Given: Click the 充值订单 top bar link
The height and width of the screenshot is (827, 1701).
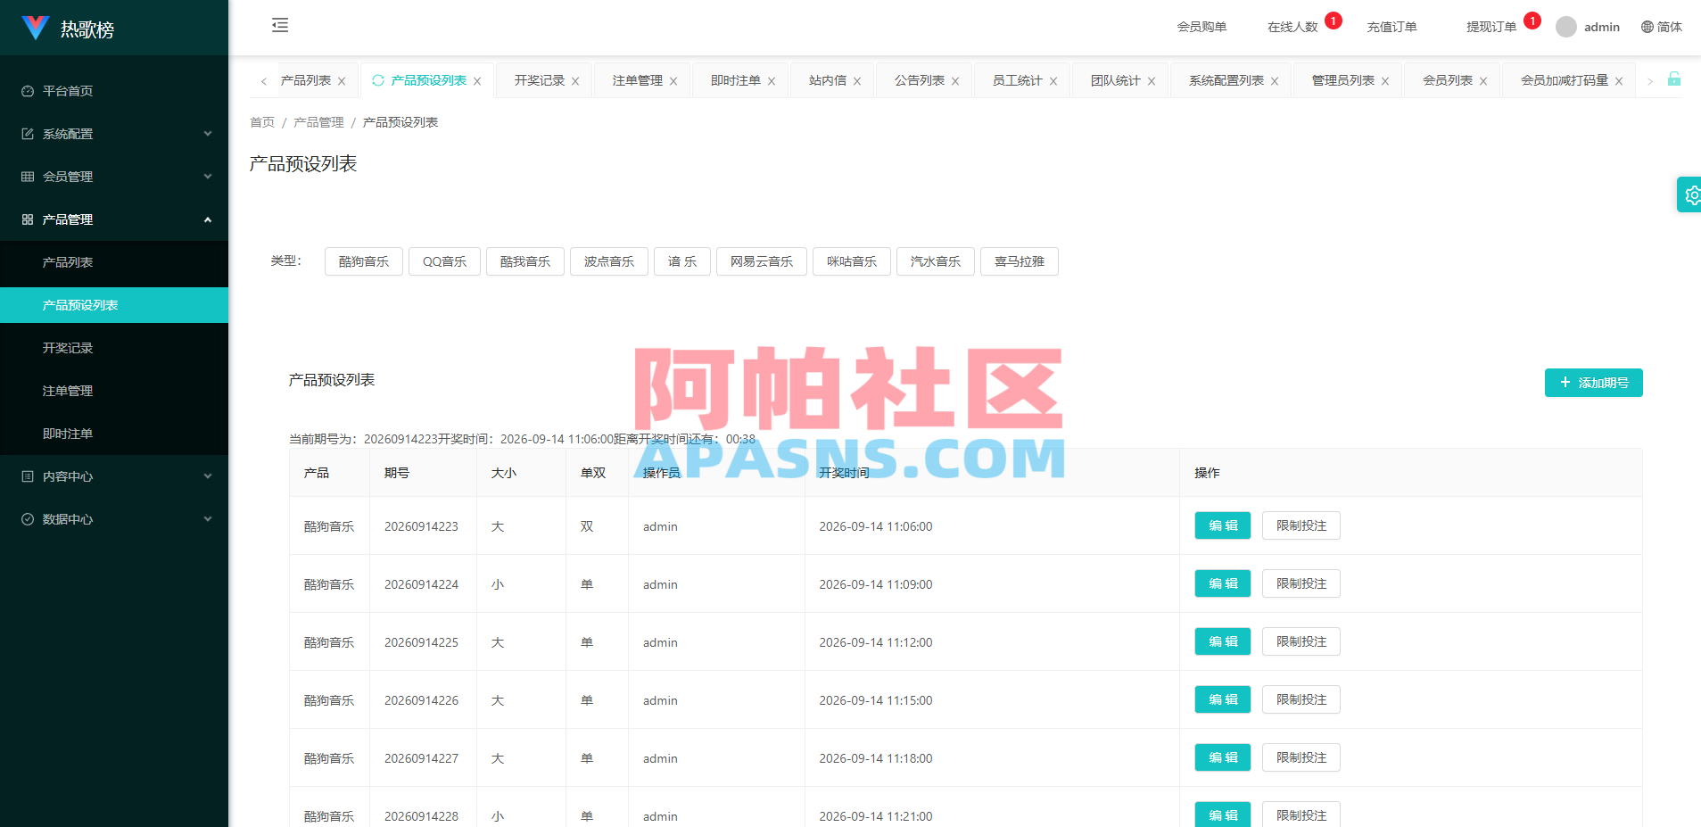Looking at the screenshot, I should [1391, 27].
